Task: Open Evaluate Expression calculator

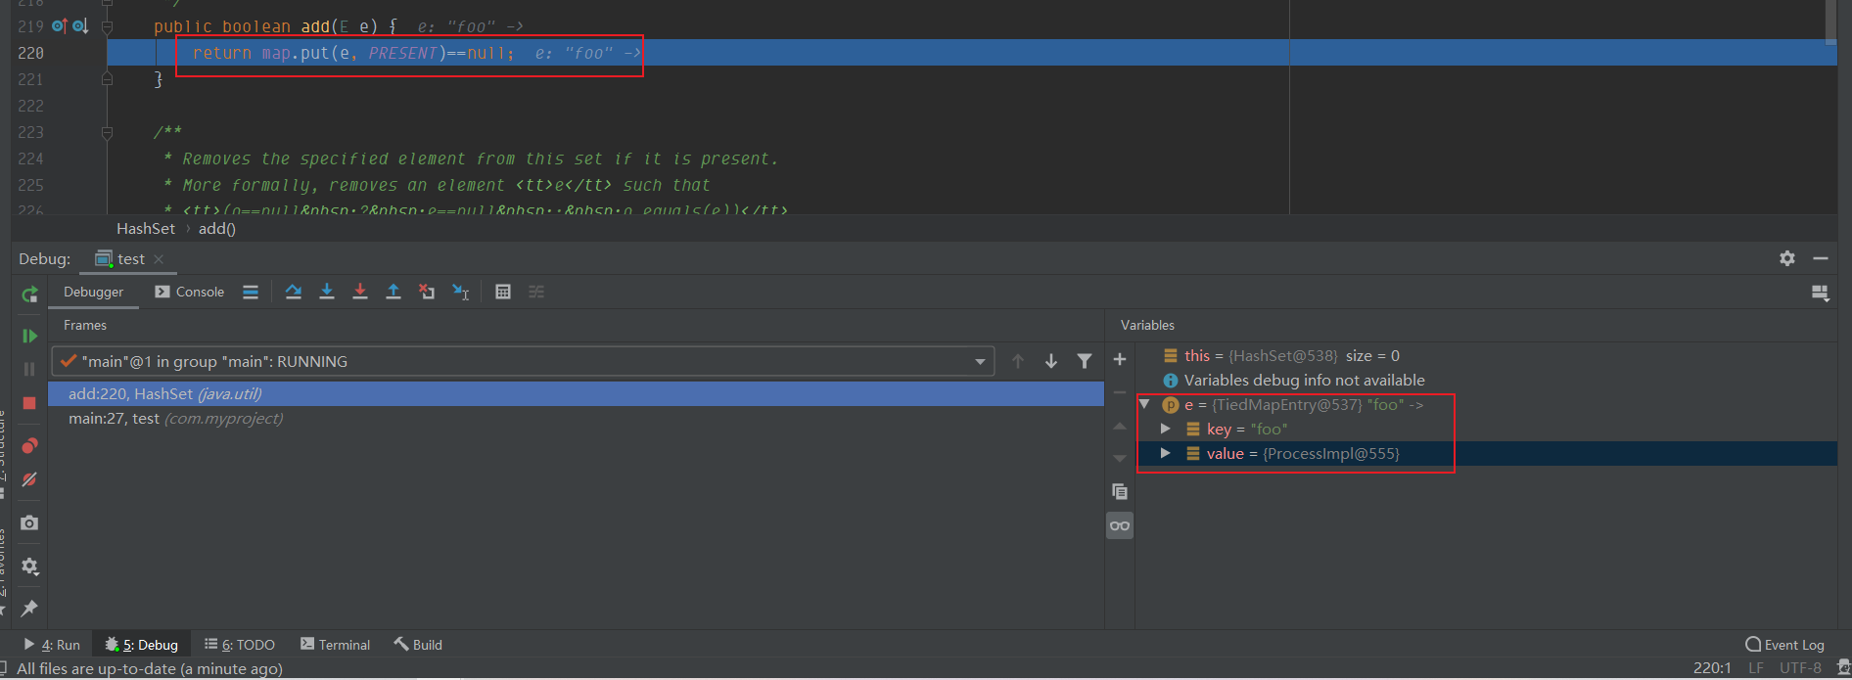Action: pos(503,292)
